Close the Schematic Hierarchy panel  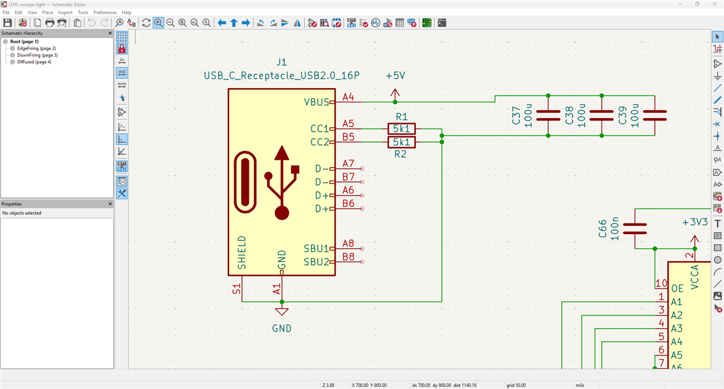[110, 33]
